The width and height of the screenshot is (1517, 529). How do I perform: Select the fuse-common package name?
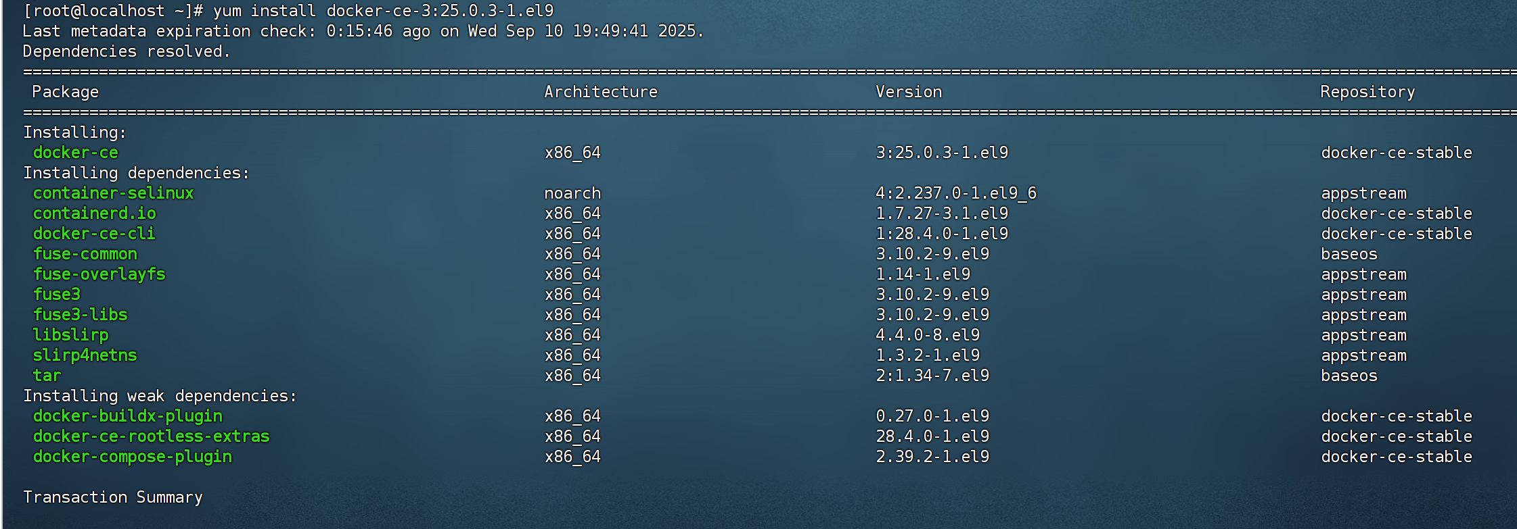coord(85,254)
